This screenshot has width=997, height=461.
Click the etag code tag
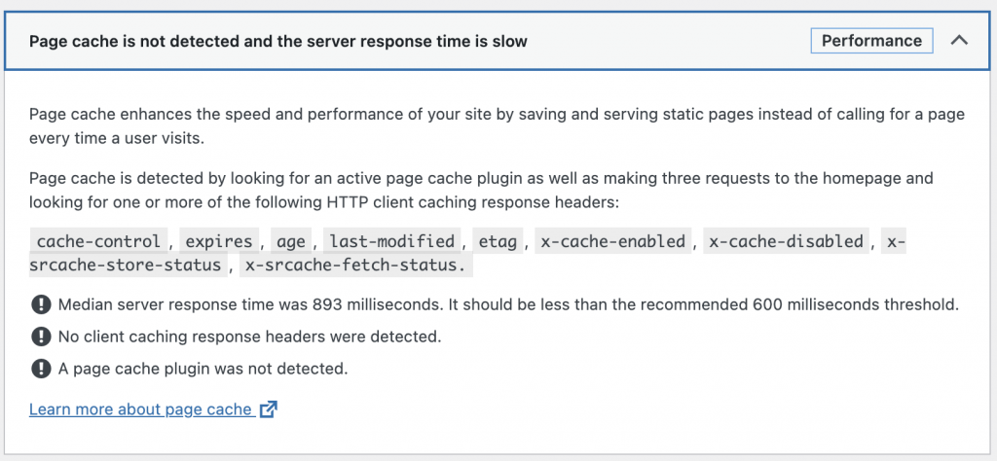[498, 241]
